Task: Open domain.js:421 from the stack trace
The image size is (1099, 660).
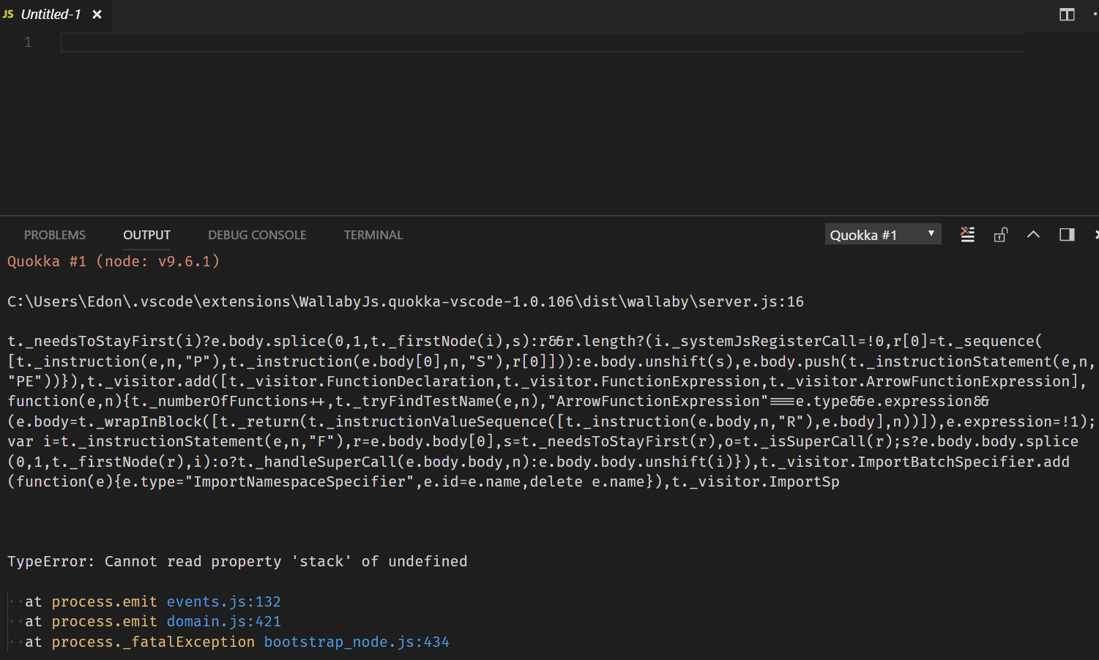Action: click(x=223, y=620)
